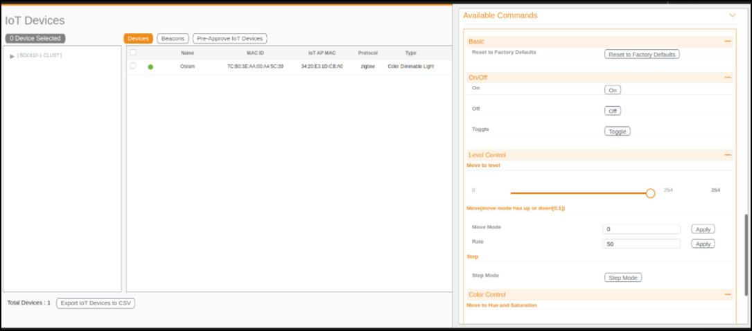Click the Reset to Factory Defaults button
Image resolution: width=752 pixels, height=331 pixels.
pos(642,54)
